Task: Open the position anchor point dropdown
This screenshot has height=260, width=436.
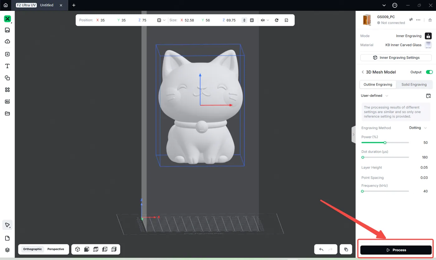Action: click(161, 20)
